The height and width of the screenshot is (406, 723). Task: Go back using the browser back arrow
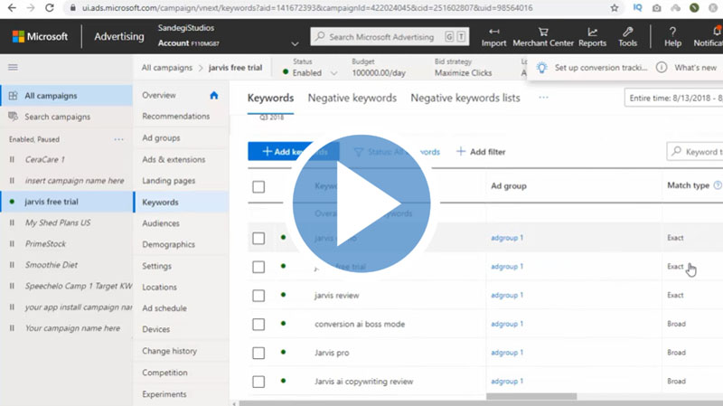pos(12,8)
